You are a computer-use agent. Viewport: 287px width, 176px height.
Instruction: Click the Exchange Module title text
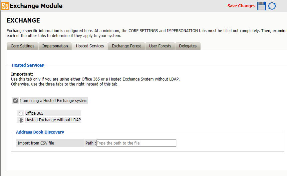36,6
